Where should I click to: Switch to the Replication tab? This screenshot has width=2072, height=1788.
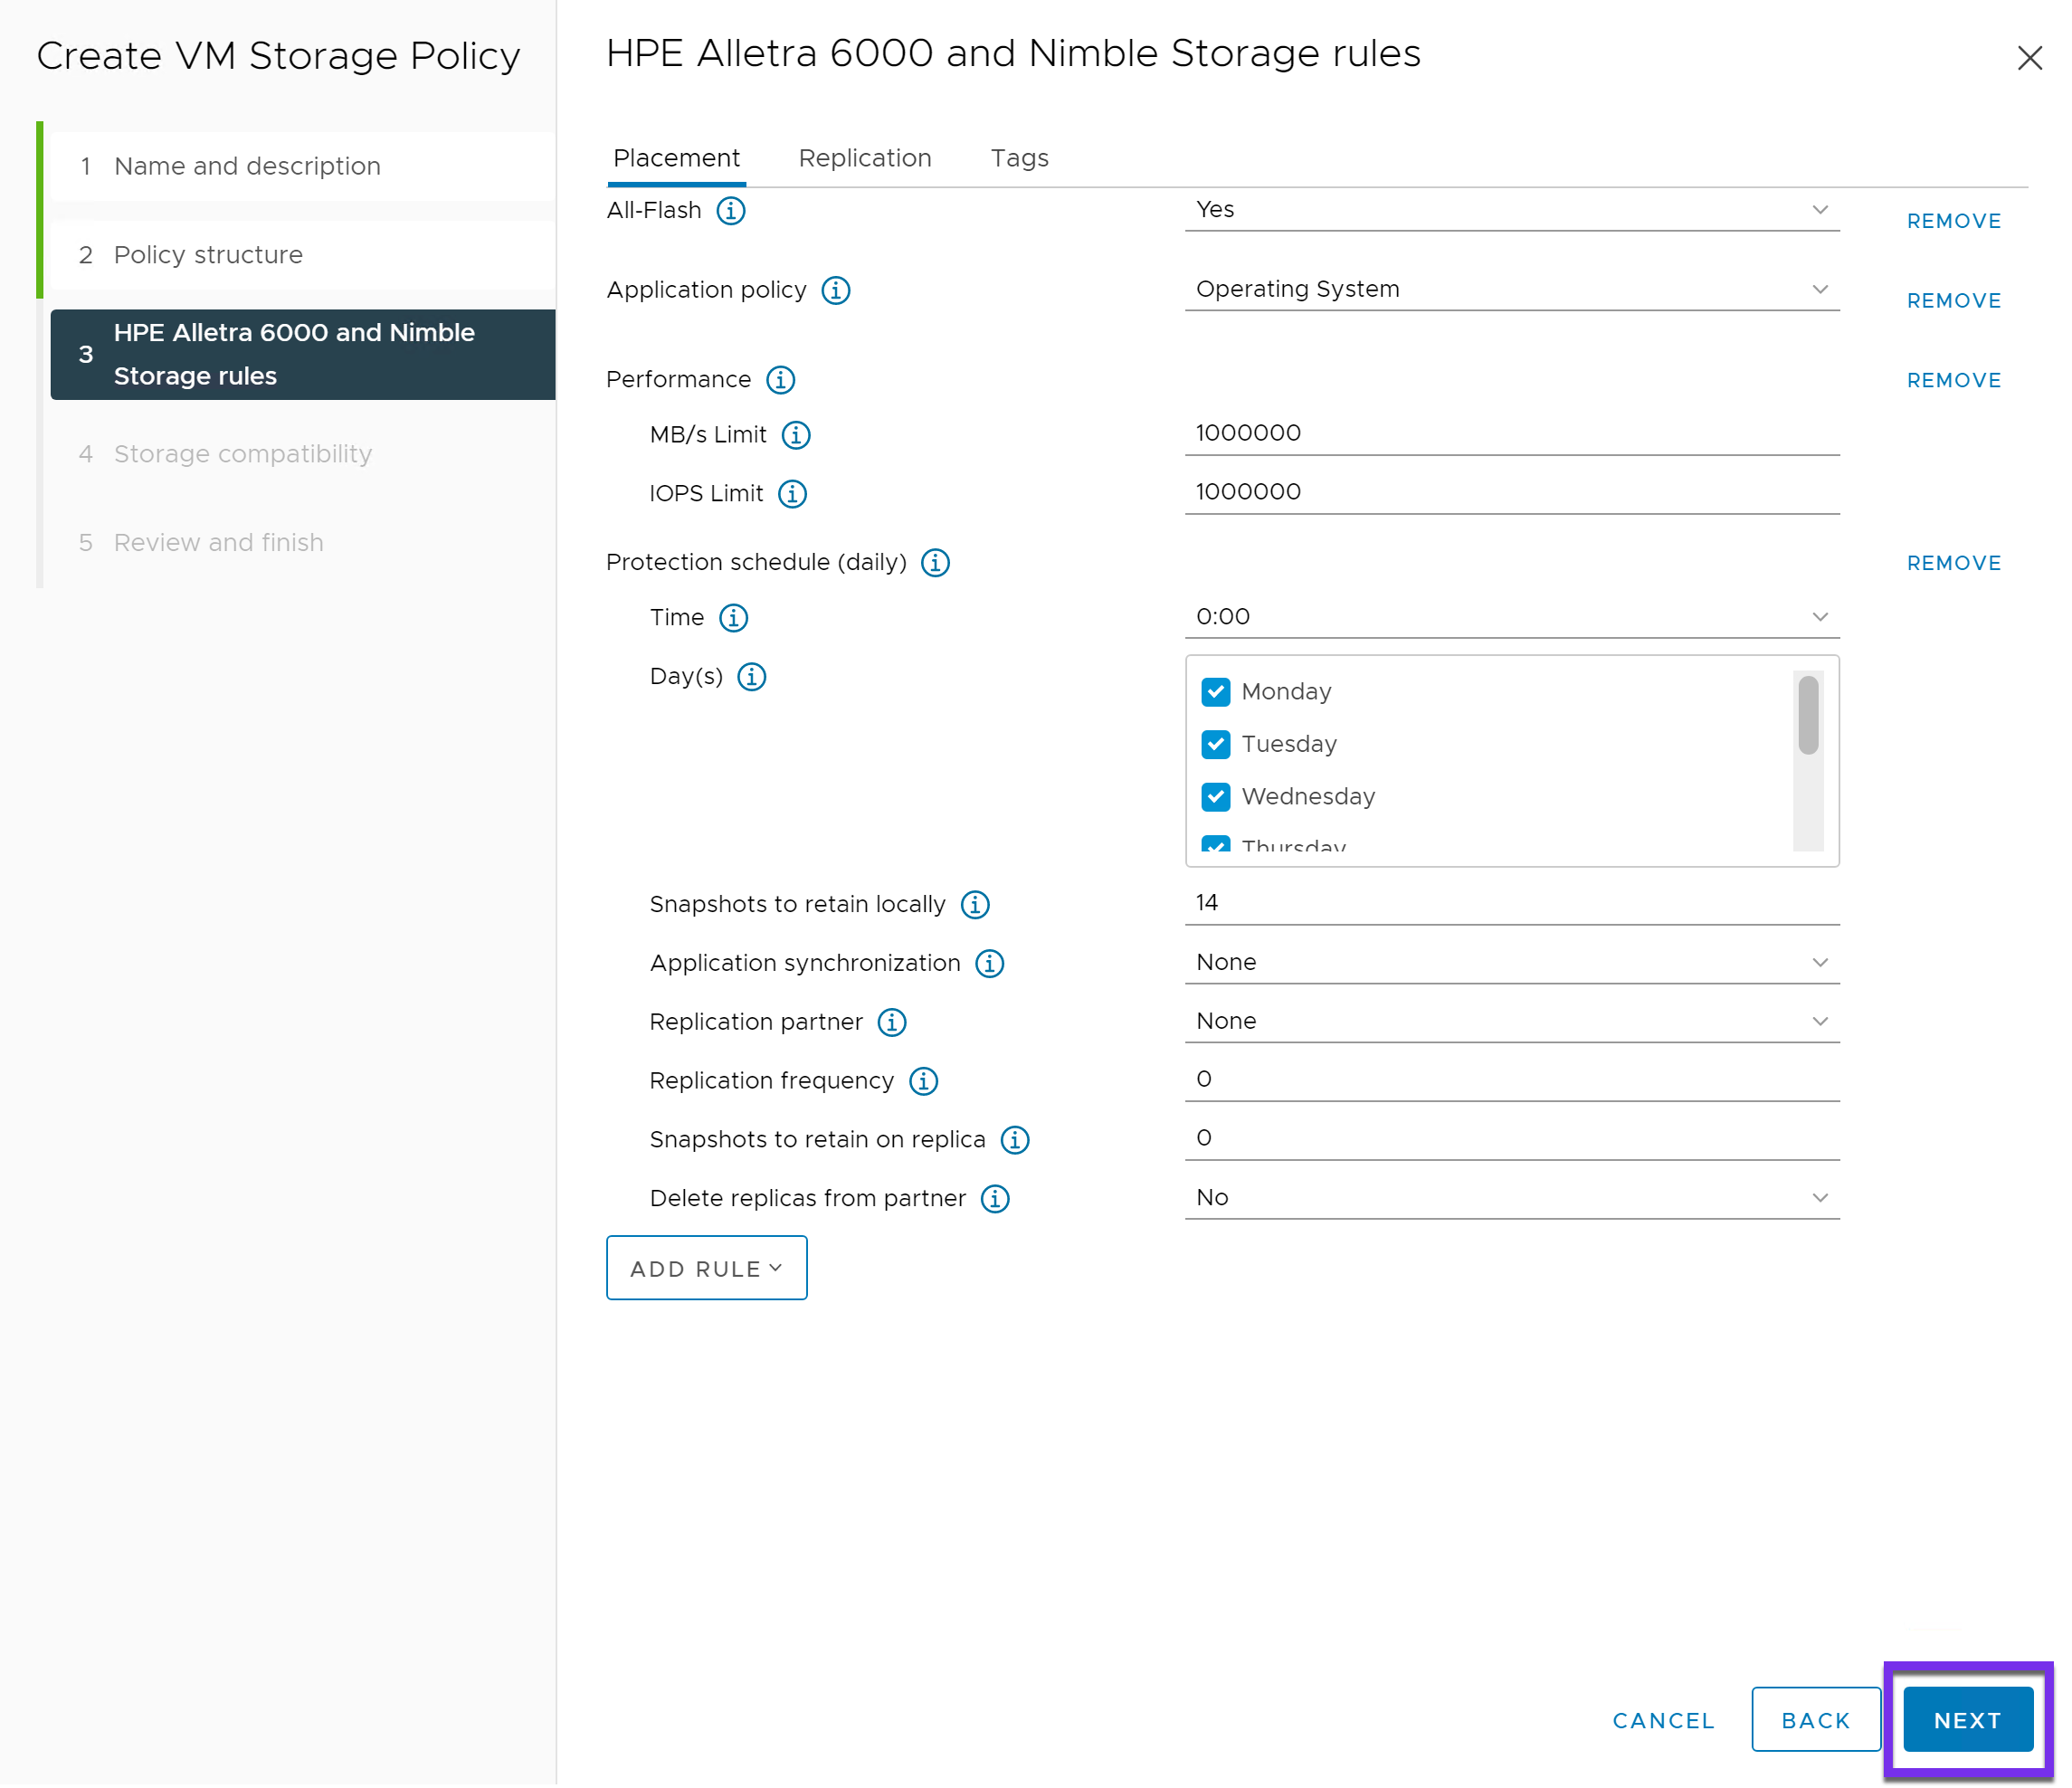click(x=864, y=158)
